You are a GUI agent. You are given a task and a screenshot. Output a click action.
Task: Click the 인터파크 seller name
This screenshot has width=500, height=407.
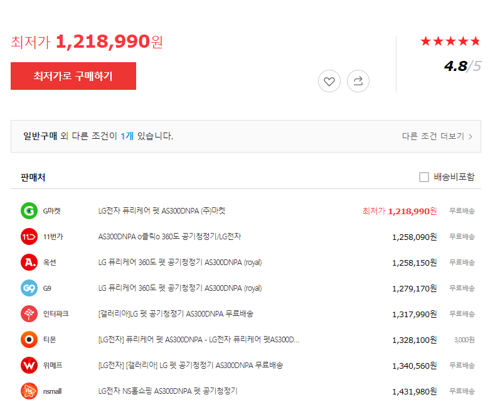click(56, 314)
